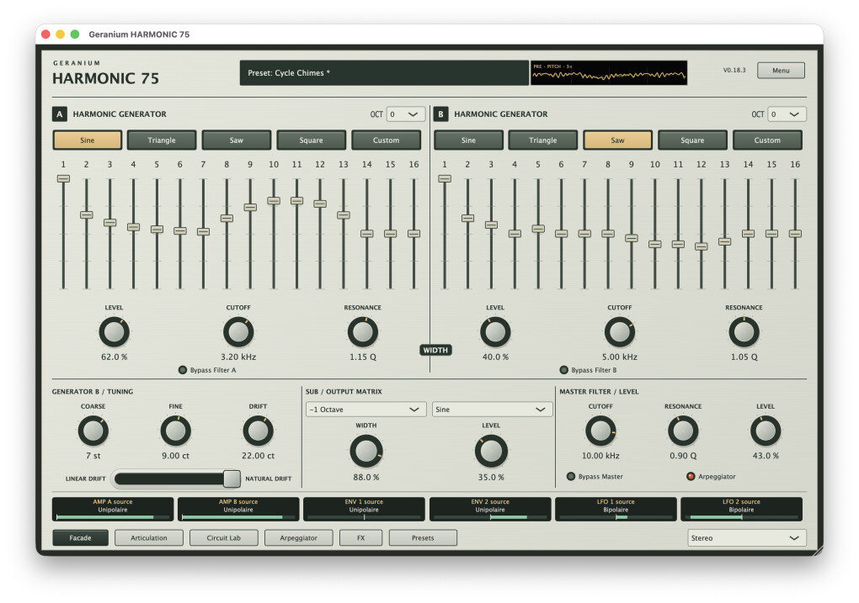Click the LFO 1 source slot

616,509
